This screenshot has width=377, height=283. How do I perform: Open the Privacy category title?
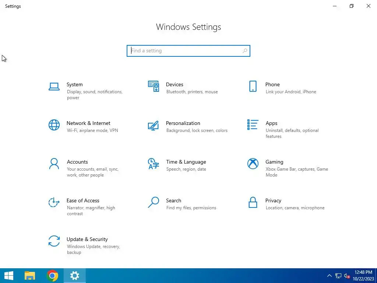coord(273,200)
